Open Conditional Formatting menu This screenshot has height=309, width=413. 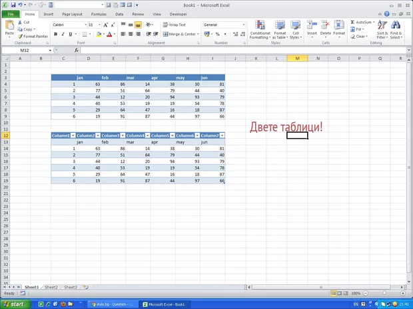pyautogui.click(x=260, y=30)
